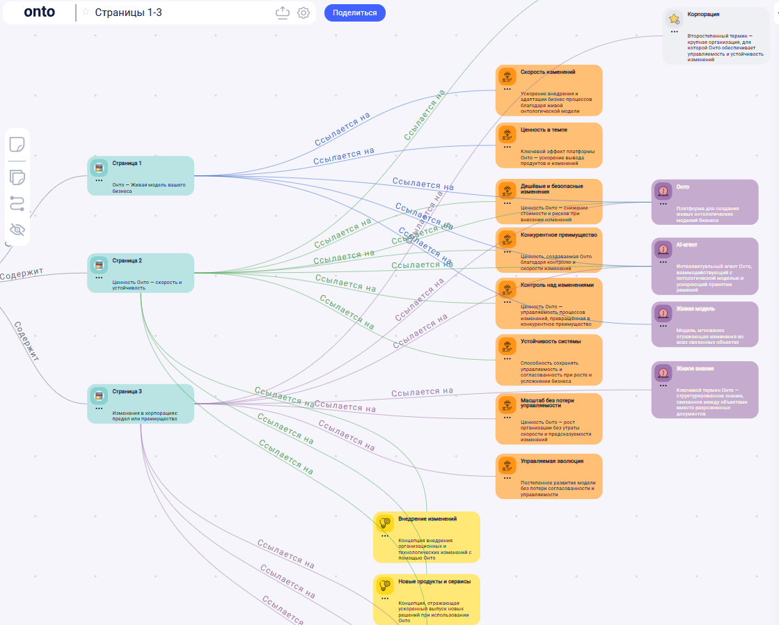Select the Устойчивость системы card title
Screen dimensions: 779x625
click(x=551, y=341)
